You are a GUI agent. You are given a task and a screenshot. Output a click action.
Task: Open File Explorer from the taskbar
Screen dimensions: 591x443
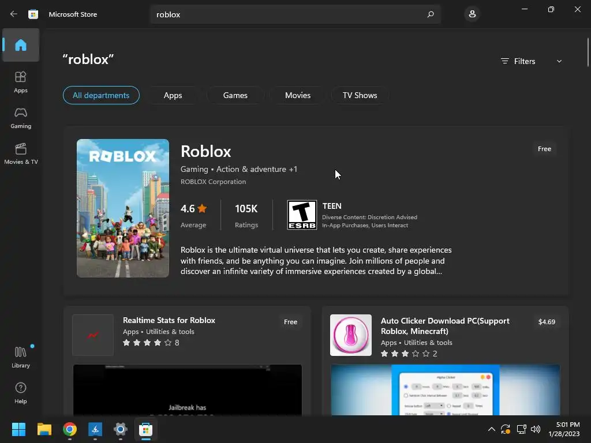point(44,429)
